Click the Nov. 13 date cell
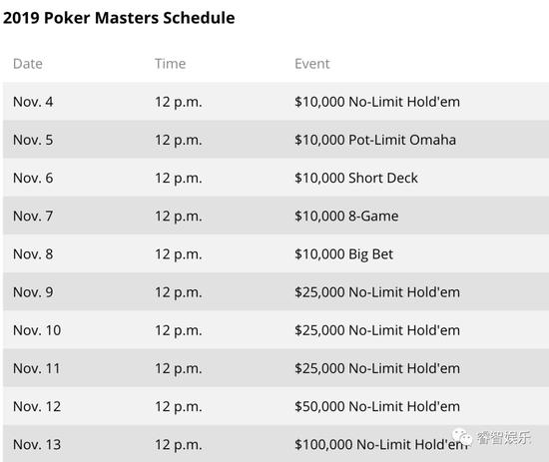 [37, 445]
